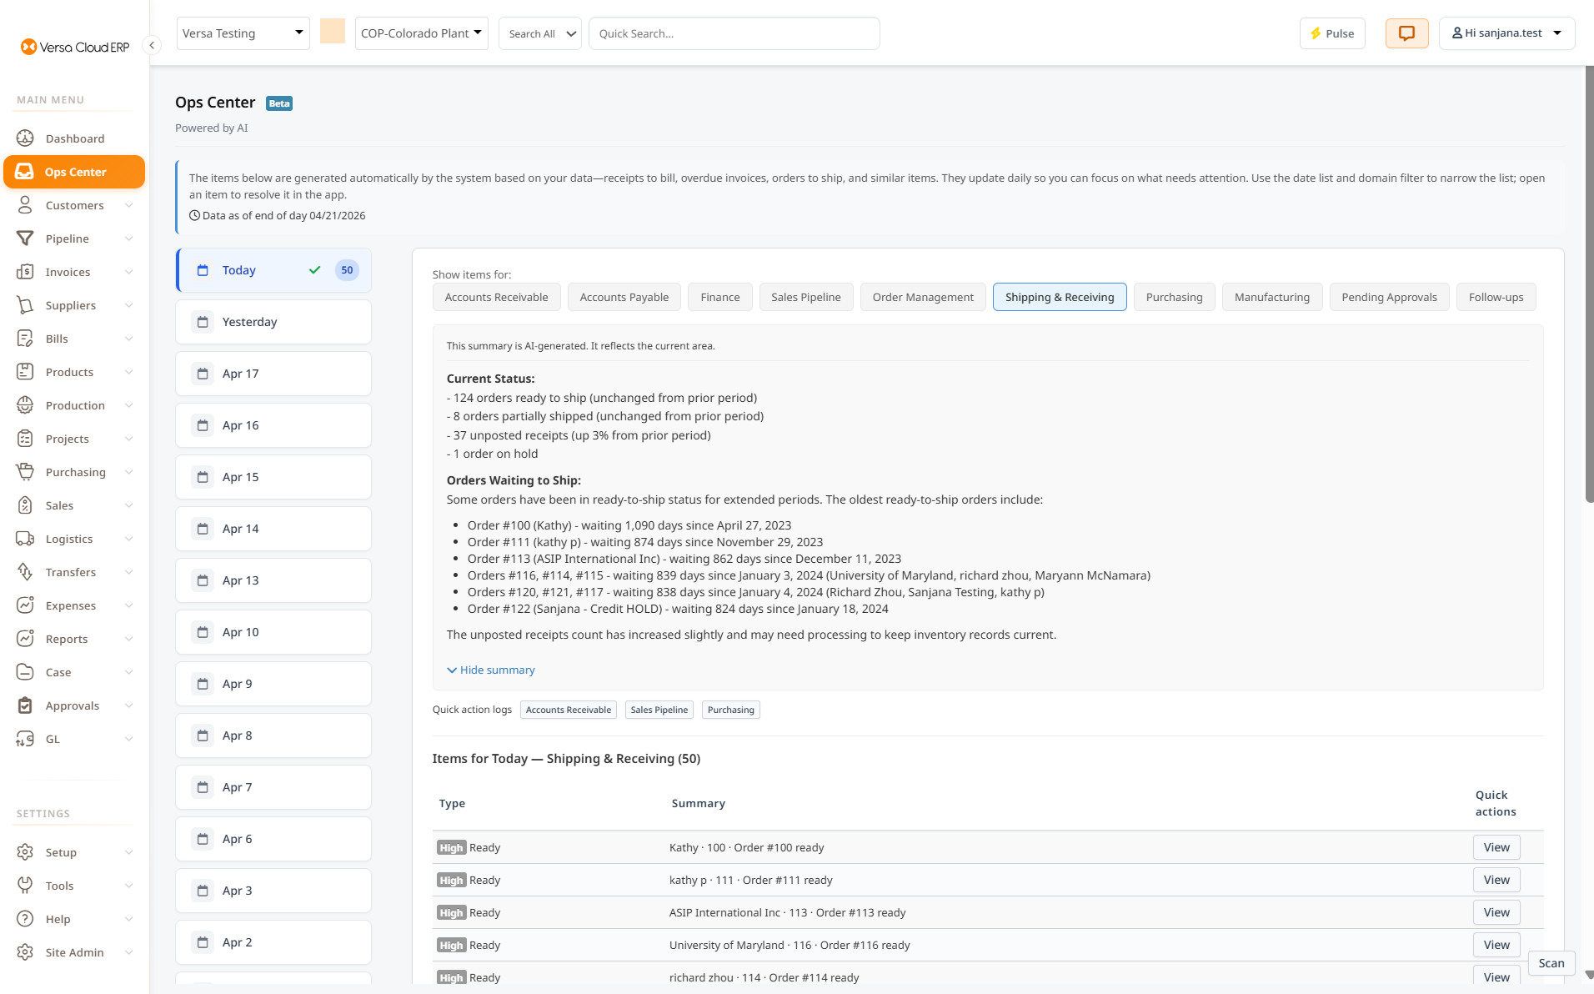Click the Suppliers icon in sidebar
Image resolution: width=1594 pixels, height=994 pixels.
25,305
